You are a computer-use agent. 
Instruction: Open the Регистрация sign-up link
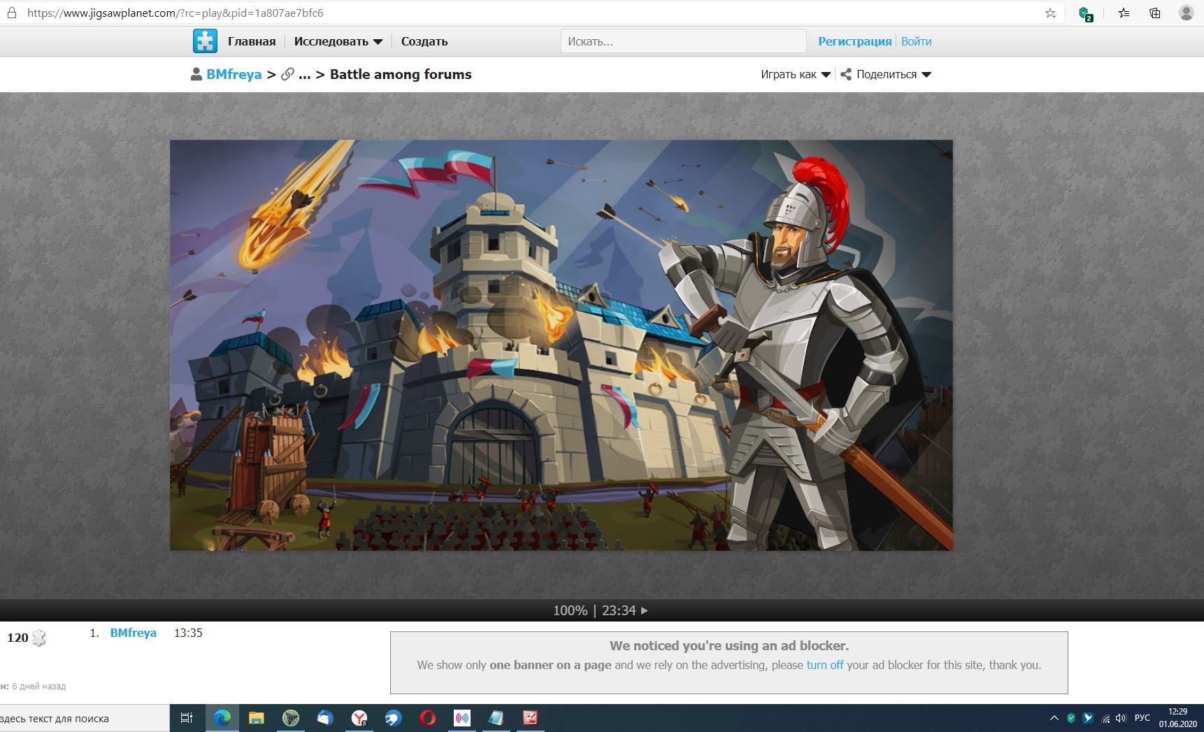(x=855, y=41)
